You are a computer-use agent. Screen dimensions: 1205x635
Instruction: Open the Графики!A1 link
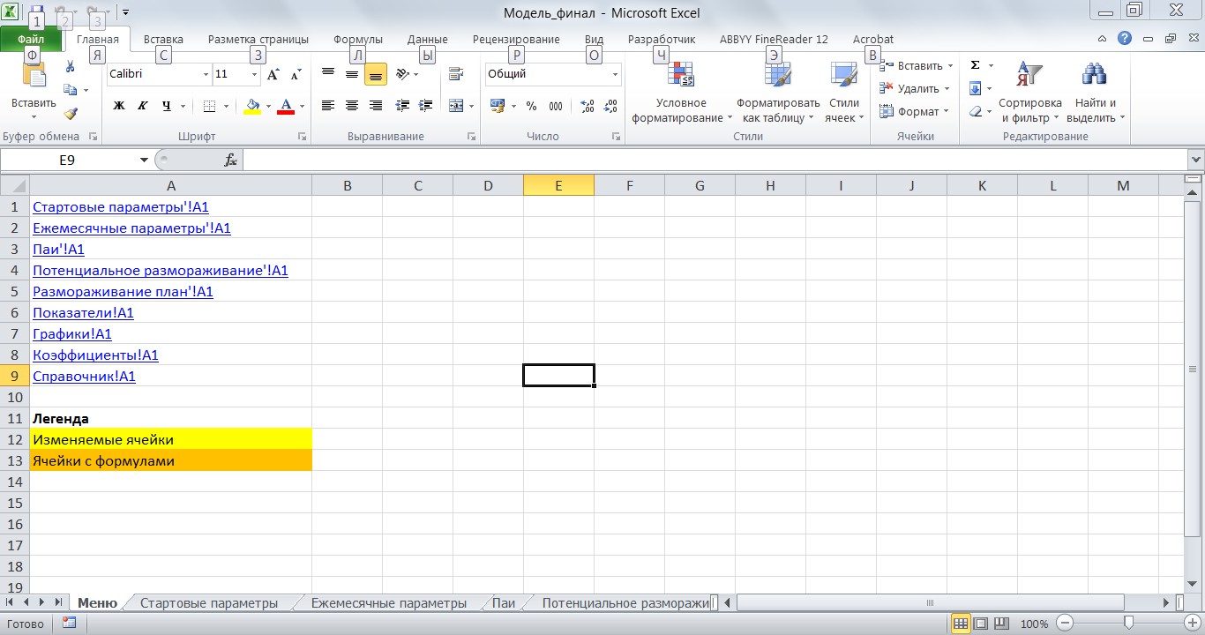(72, 334)
